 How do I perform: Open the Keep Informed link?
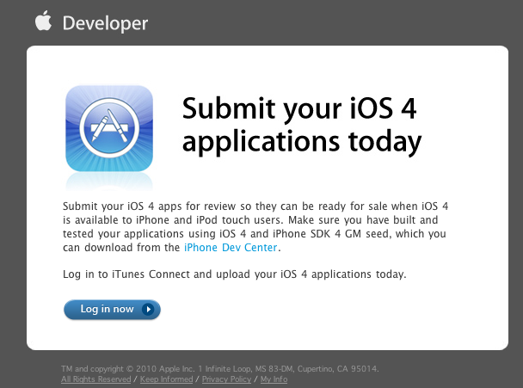(x=166, y=379)
